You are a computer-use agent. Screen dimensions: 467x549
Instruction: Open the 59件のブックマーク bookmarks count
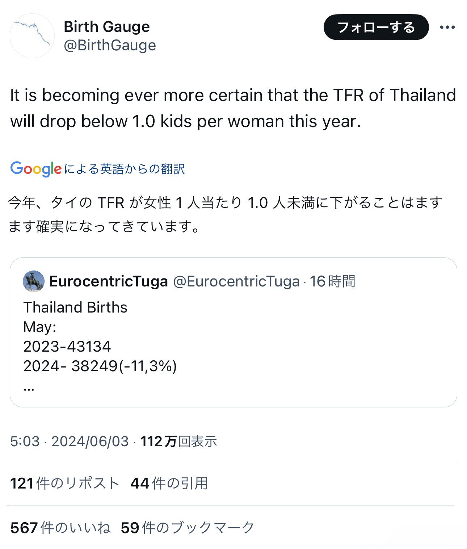(x=188, y=528)
